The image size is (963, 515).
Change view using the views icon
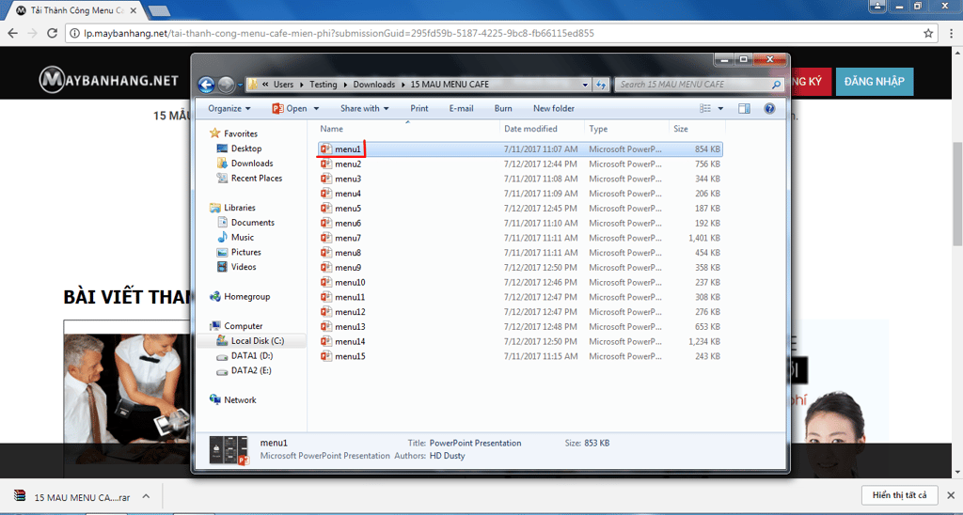pos(705,109)
